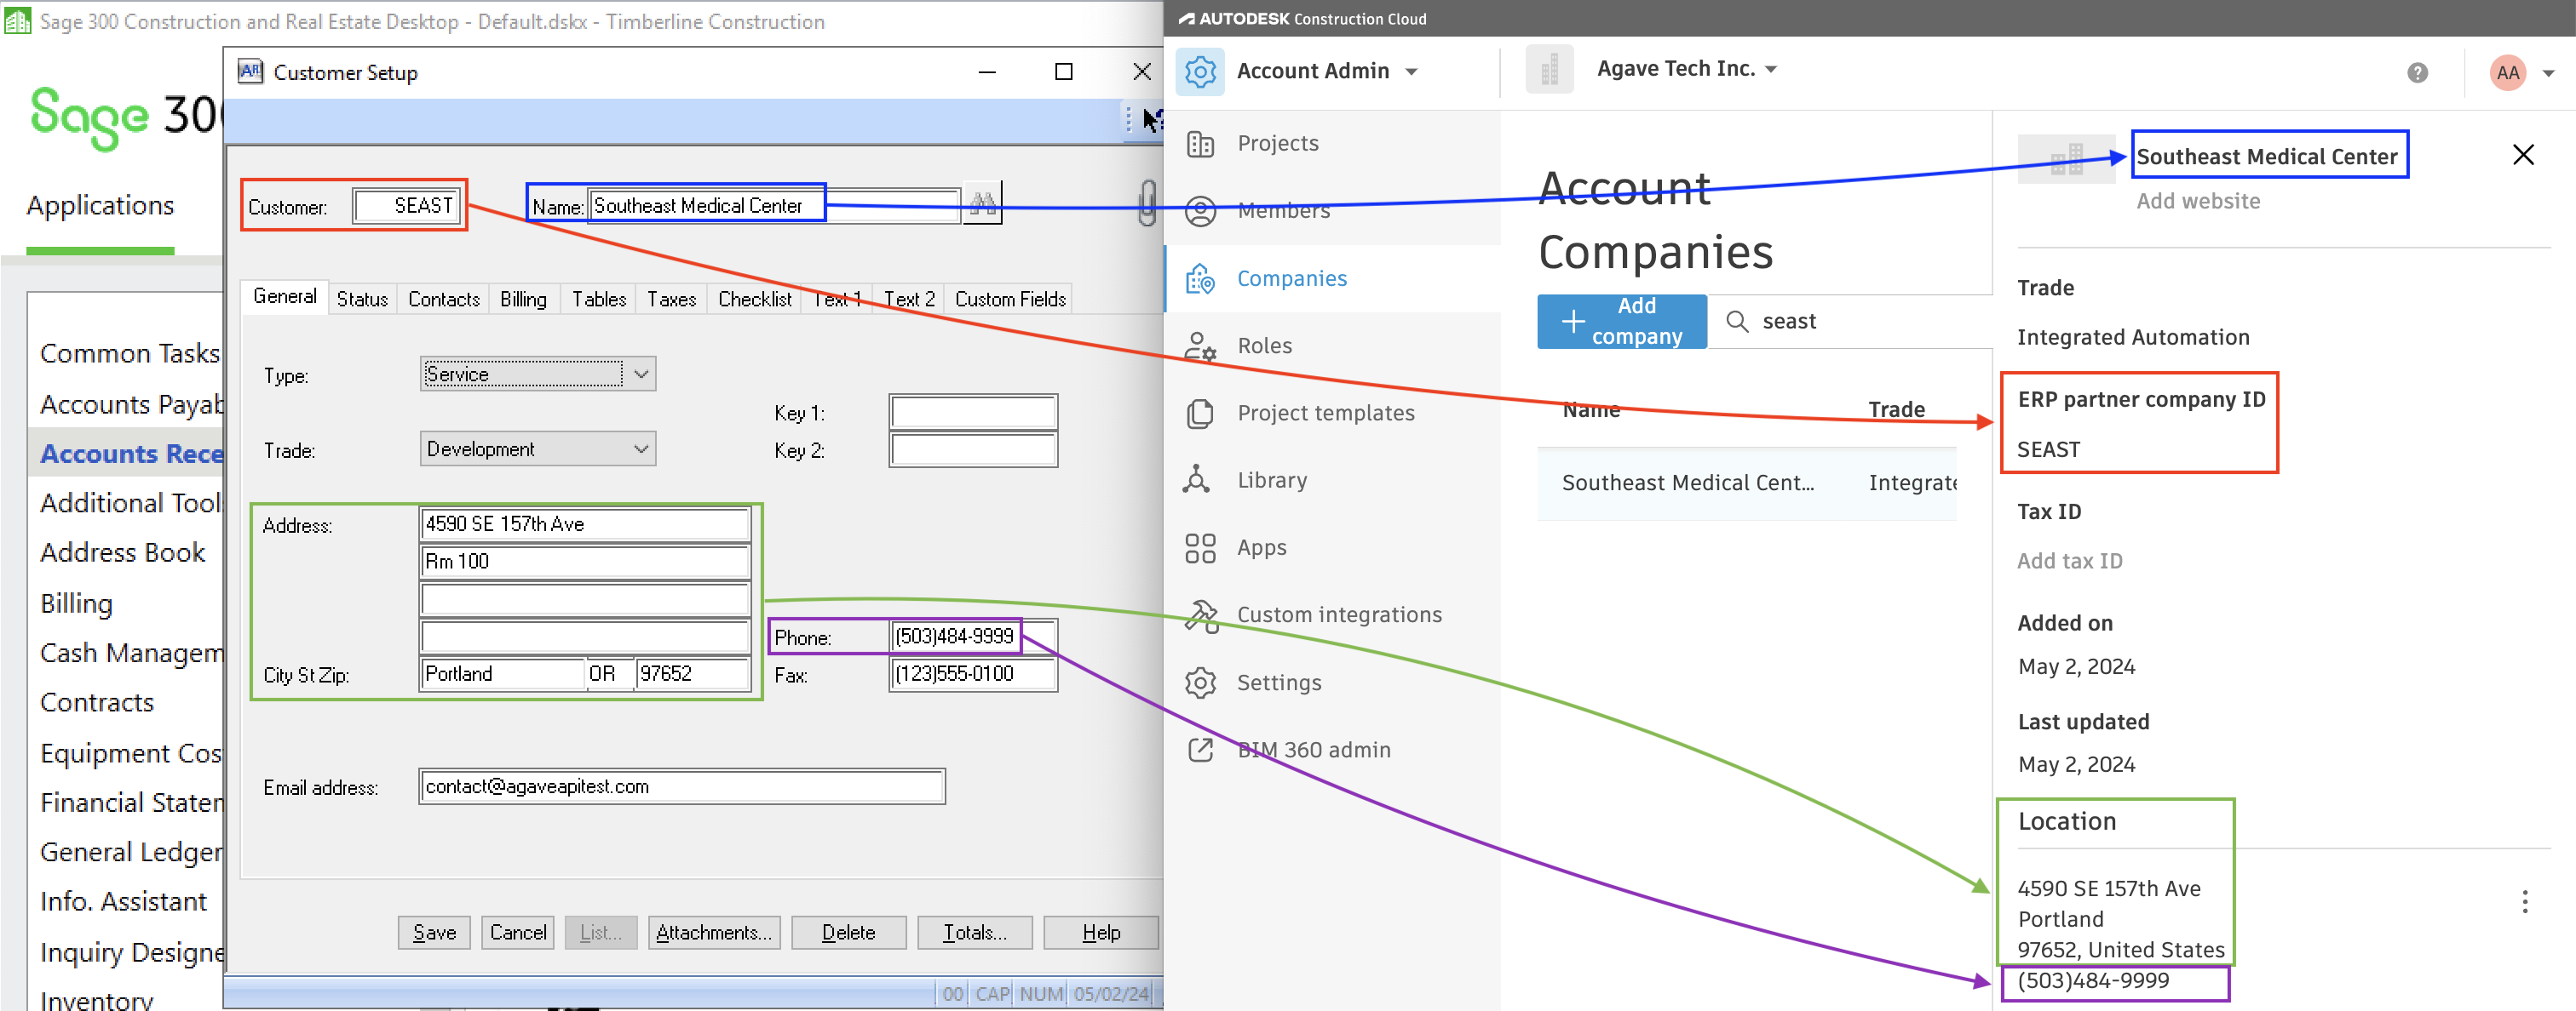The height and width of the screenshot is (1011, 2576).
Task: Expand the Account Admin dropdown
Action: tap(1411, 72)
